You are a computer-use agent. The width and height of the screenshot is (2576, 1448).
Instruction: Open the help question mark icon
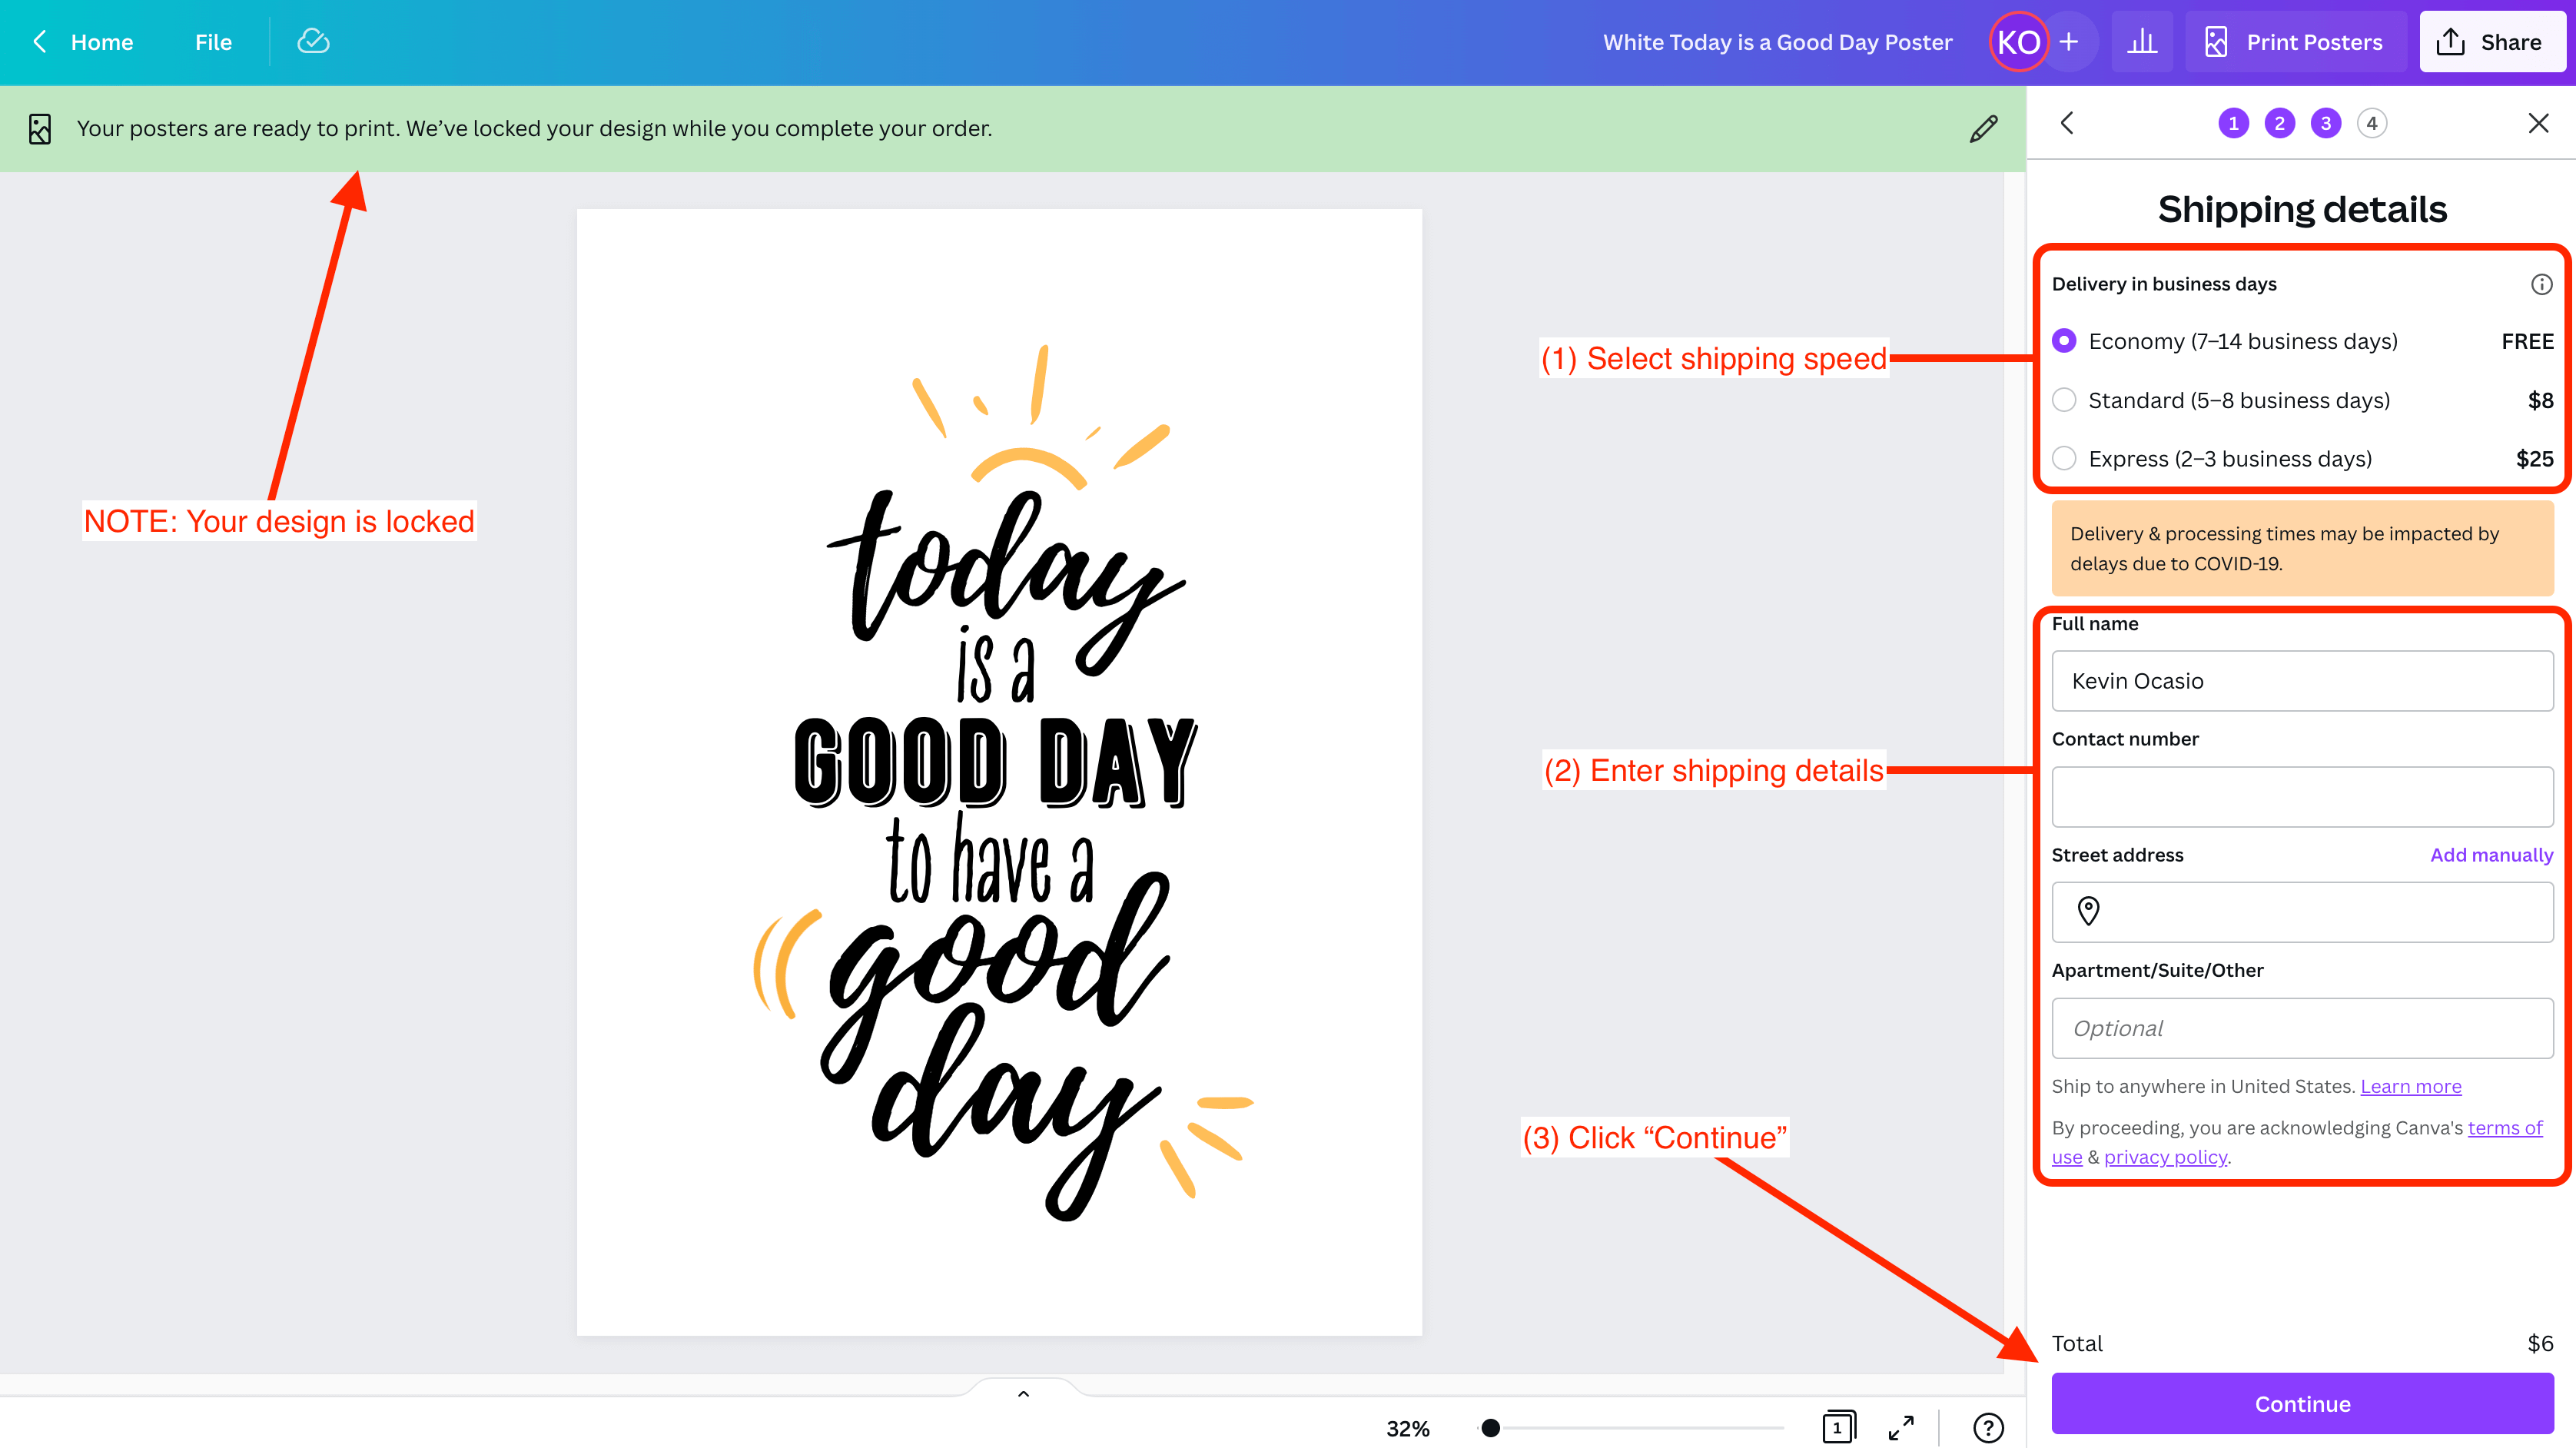[x=1988, y=1428]
